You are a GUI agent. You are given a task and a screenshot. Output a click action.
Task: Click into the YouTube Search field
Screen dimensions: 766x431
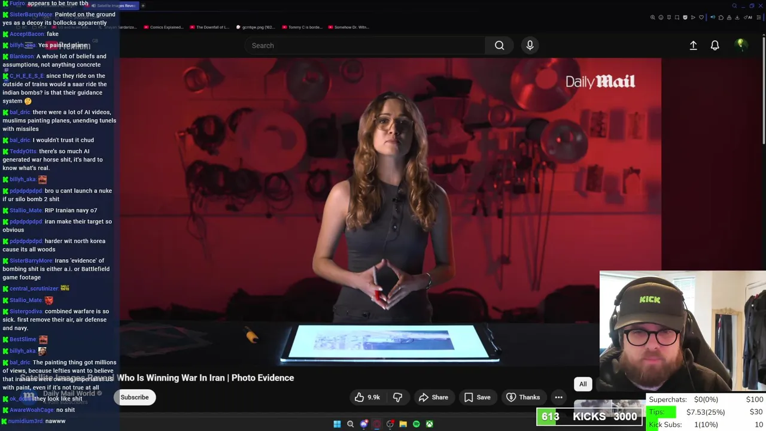click(x=365, y=45)
